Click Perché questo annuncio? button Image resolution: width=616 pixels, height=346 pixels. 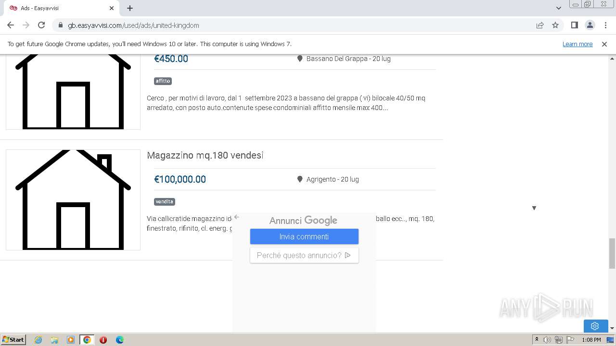pyautogui.click(x=304, y=255)
